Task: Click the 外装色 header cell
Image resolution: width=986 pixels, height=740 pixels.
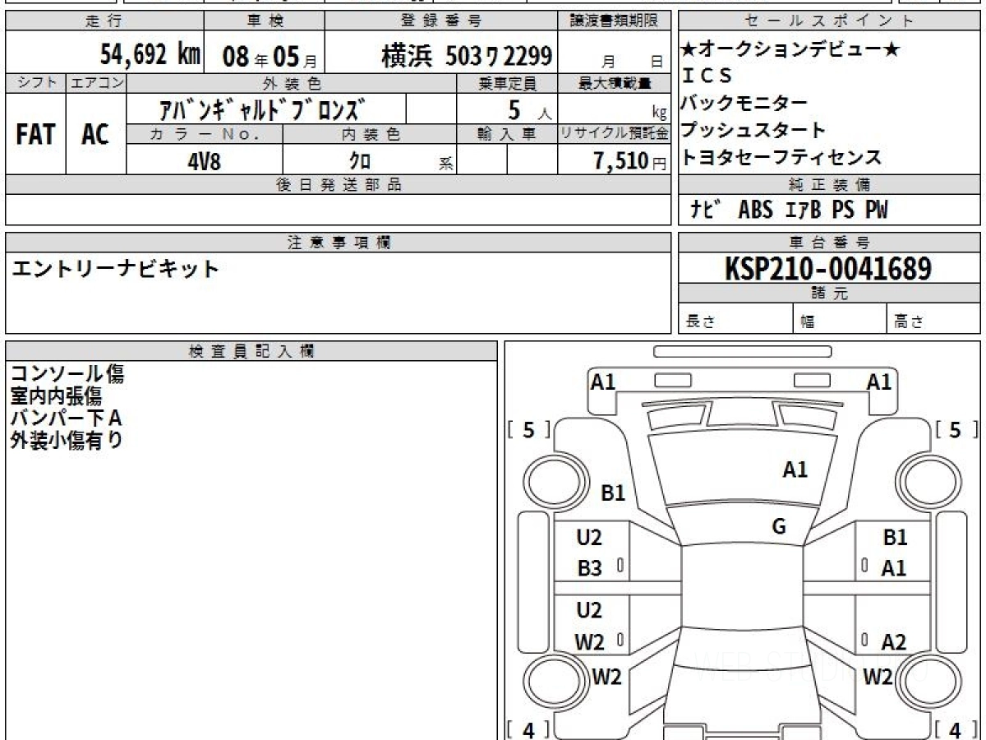Action: tap(292, 83)
